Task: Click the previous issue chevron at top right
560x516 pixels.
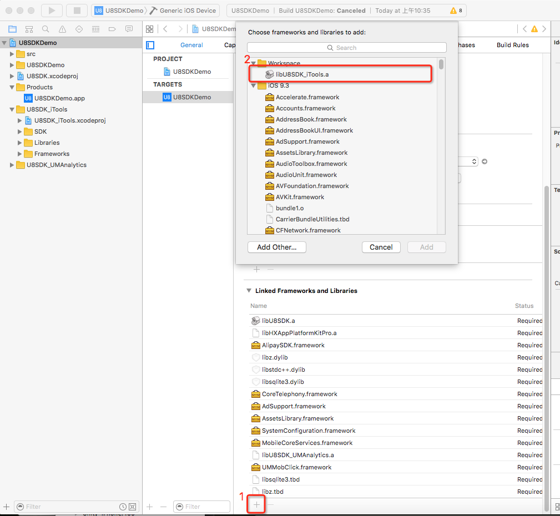Action: click(x=524, y=29)
